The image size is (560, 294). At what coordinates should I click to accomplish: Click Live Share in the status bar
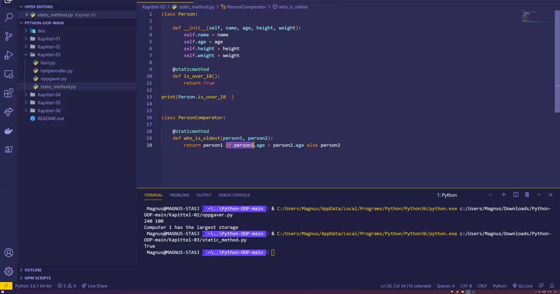tap(94, 286)
